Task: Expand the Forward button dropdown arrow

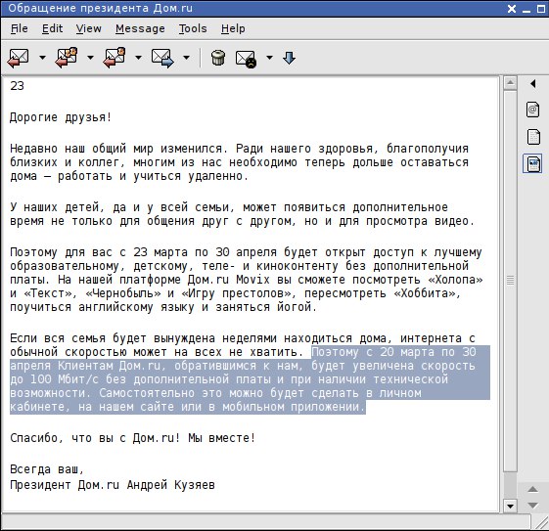Action: click(187, 58)
